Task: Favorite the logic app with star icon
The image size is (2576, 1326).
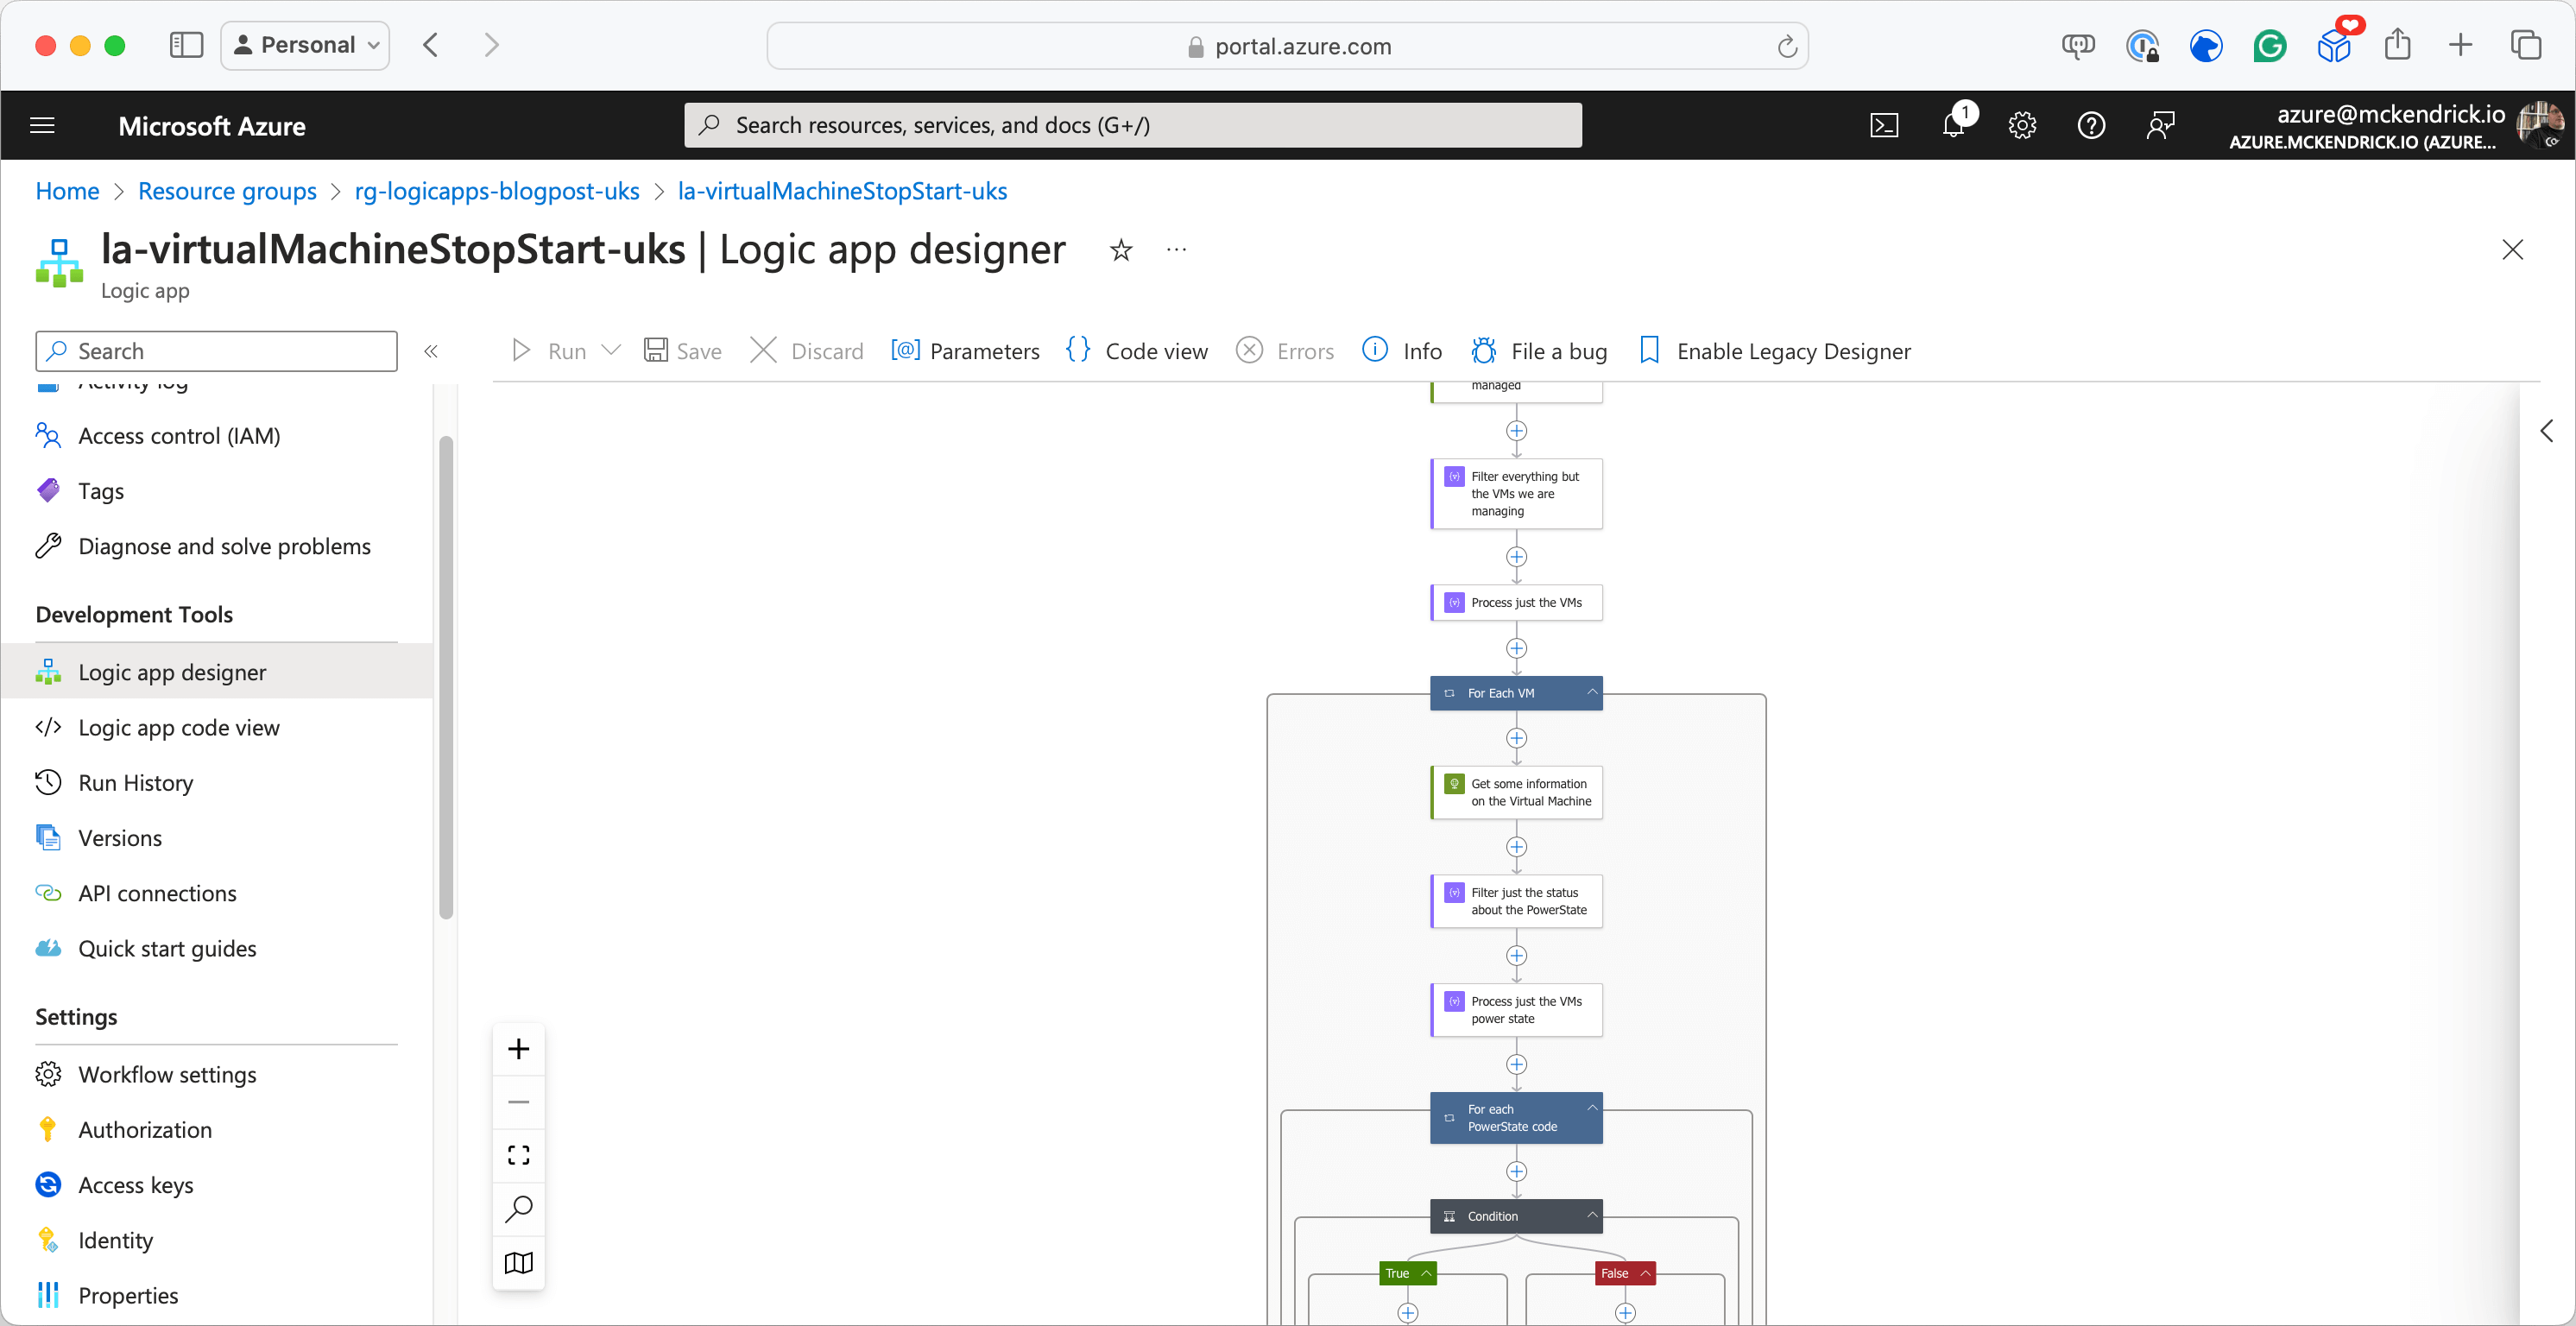Action: pyautogui.click(x=1121, y=250)
